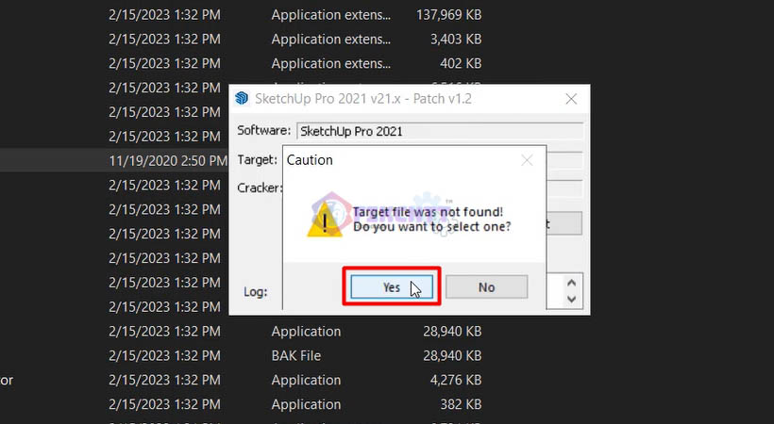
Task: Select the BAK File row of 28,940 KB
Action: pyautogui.click(x=241, y=355)
